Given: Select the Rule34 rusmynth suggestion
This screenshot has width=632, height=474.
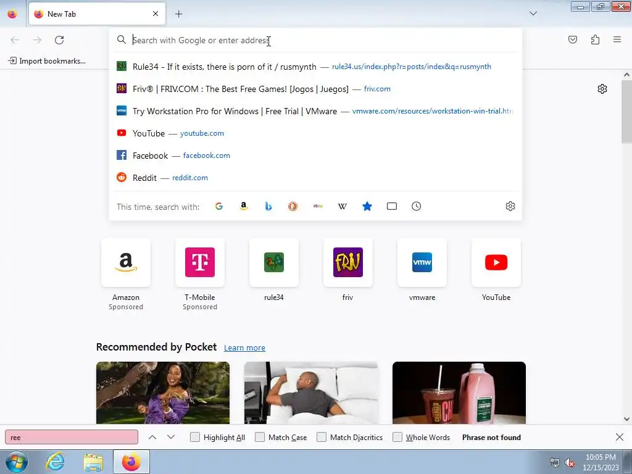Looking at the screenshot, I should [x=315, y=67].
